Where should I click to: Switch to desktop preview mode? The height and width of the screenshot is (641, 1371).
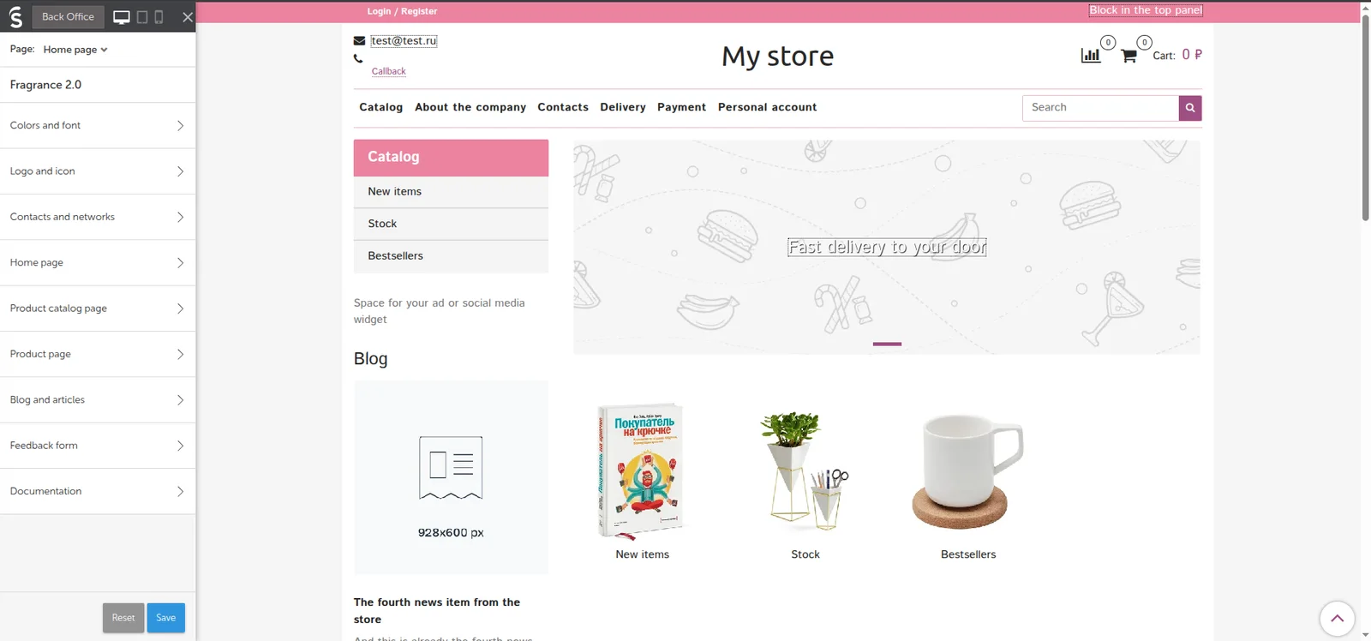[x=122, y=17]
